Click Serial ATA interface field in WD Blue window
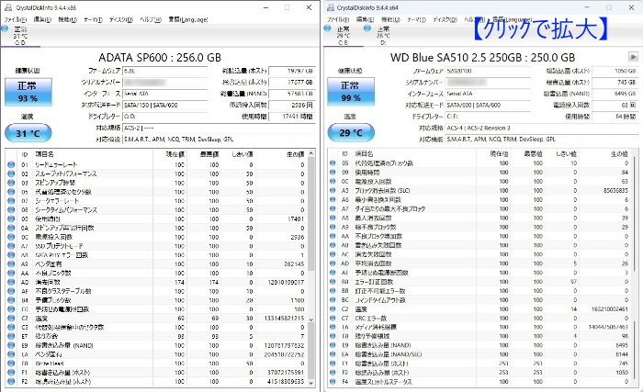The height and width of the screenshot is (392, 643). 488,94
